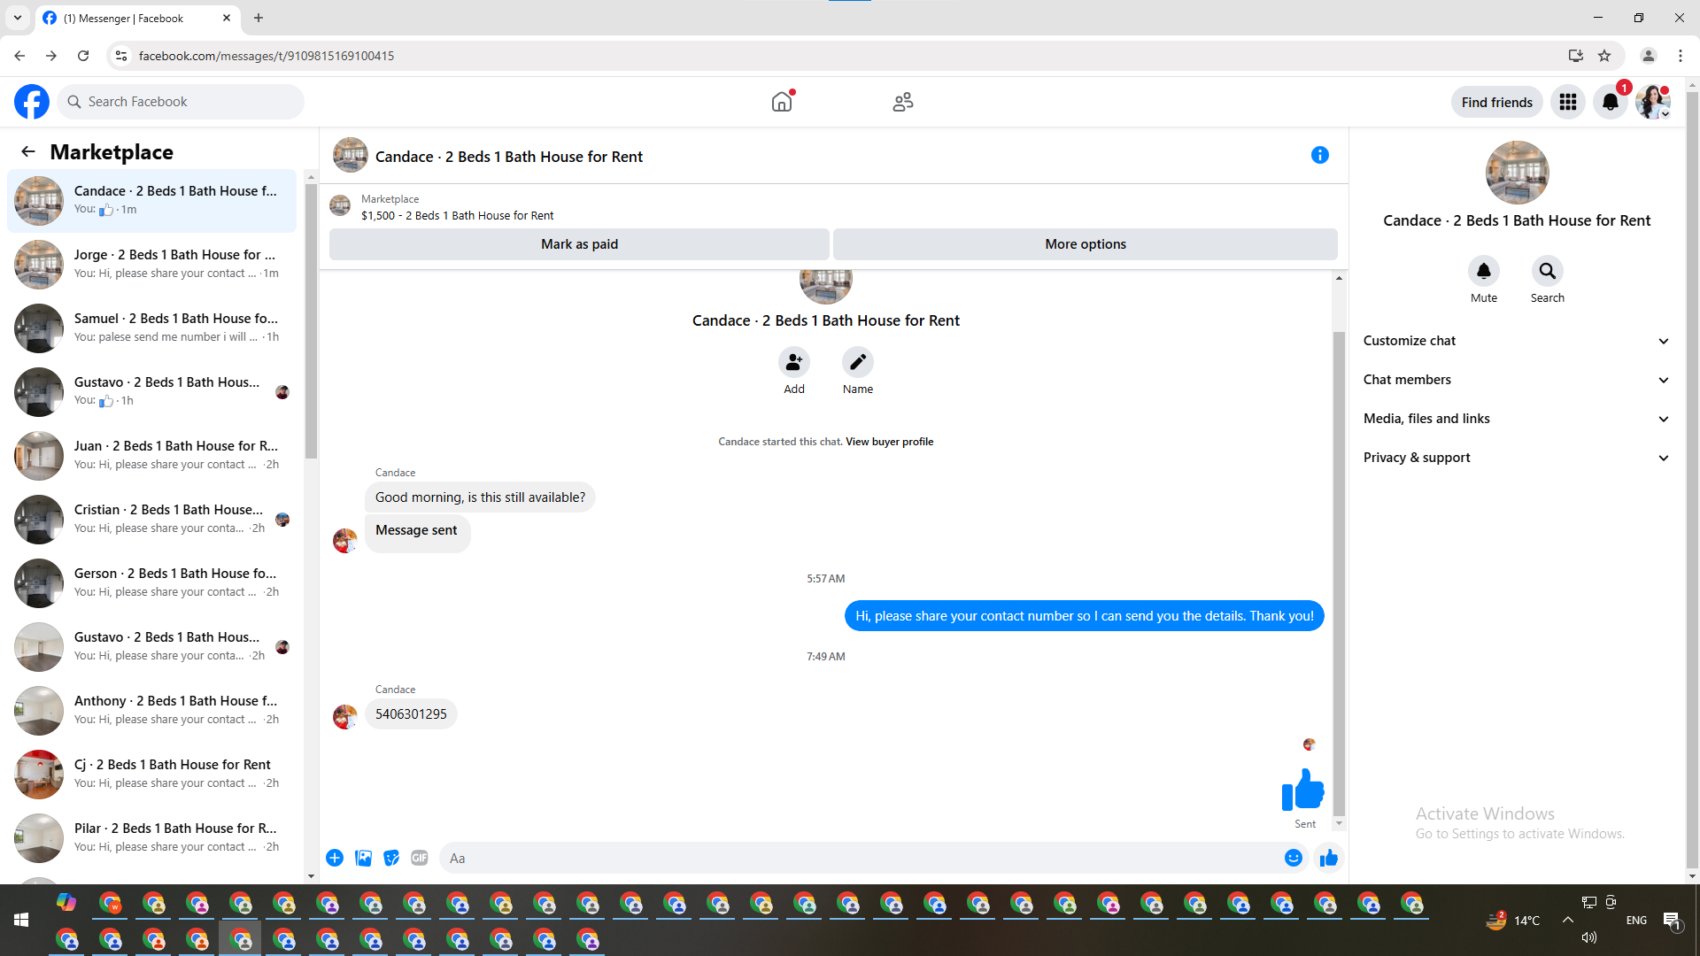Open the emoji picker
The width and height of the screenshot is (1700, 956).
point(1294,858)
